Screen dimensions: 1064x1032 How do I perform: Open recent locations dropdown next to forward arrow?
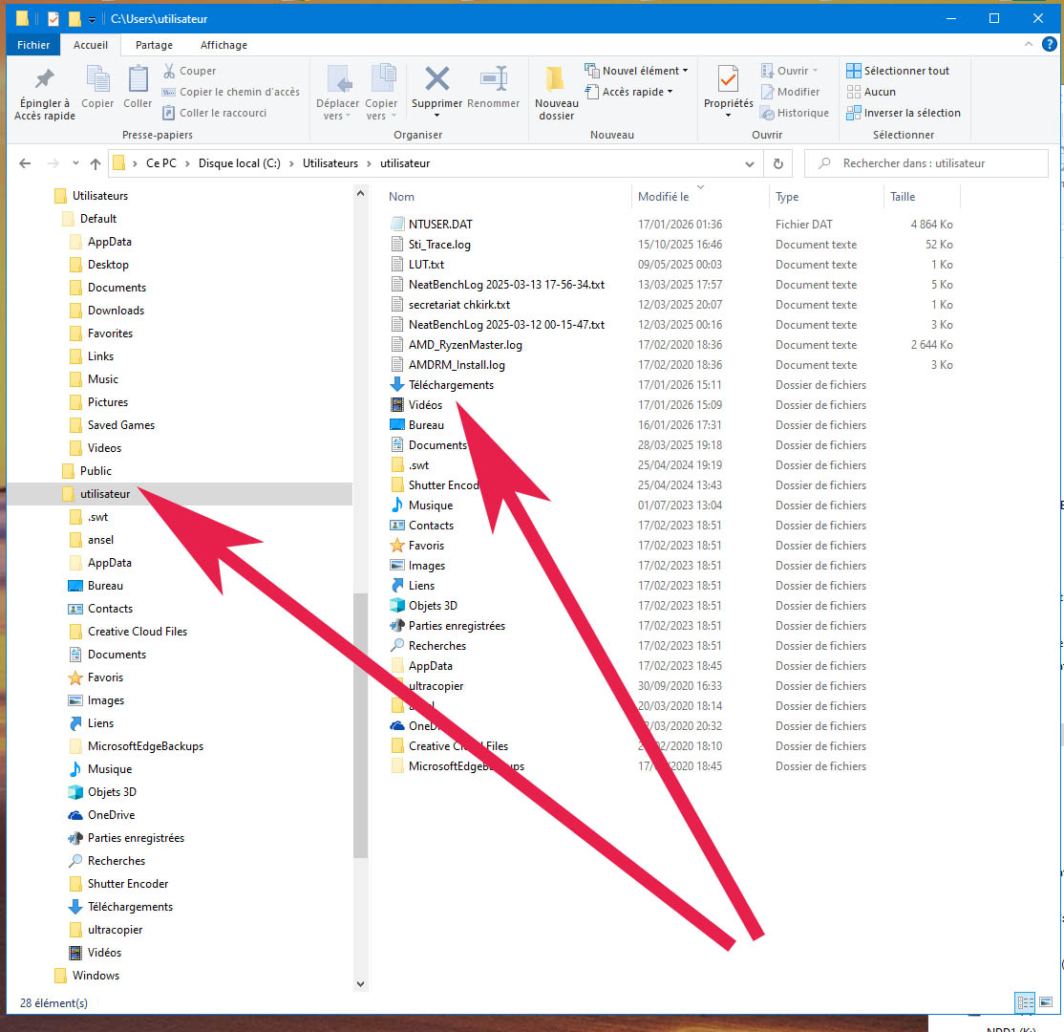(x=75, y=163)
